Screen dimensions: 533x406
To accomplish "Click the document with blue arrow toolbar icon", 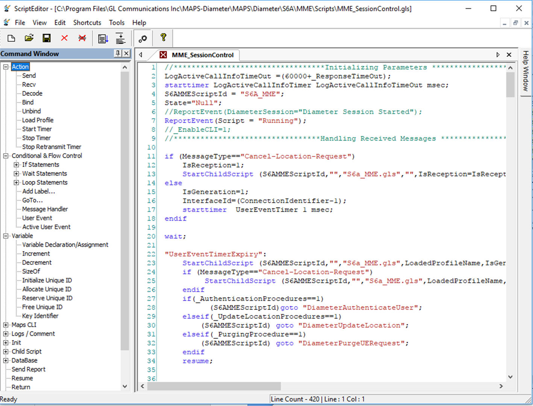I will [103, 38].
